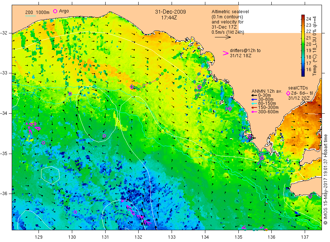
Task: Click the 300-600m depth label
Action: (x=268, y=112)
